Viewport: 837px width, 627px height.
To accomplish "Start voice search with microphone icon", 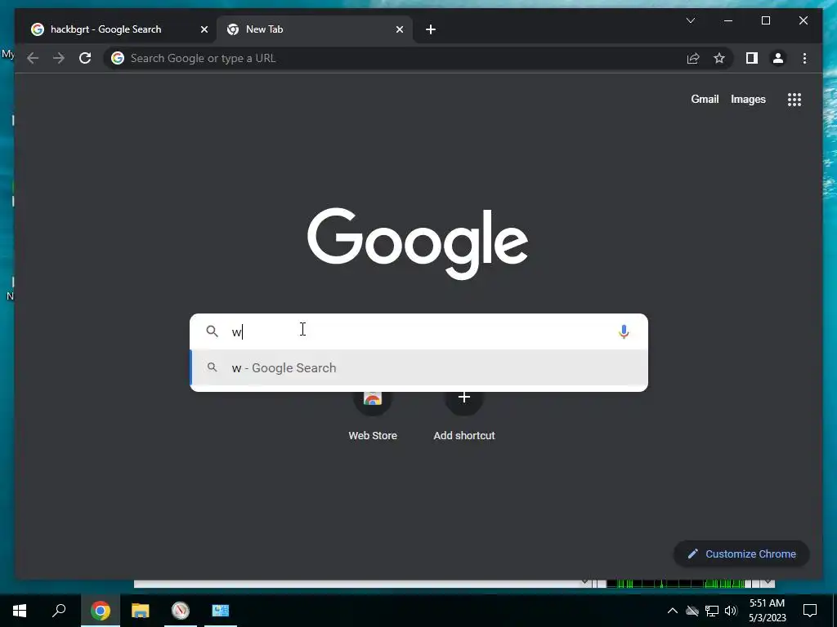I will point(624,331).
